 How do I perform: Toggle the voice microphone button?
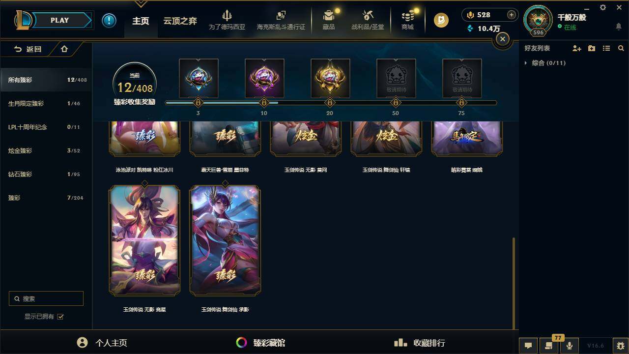click(570, 346)
